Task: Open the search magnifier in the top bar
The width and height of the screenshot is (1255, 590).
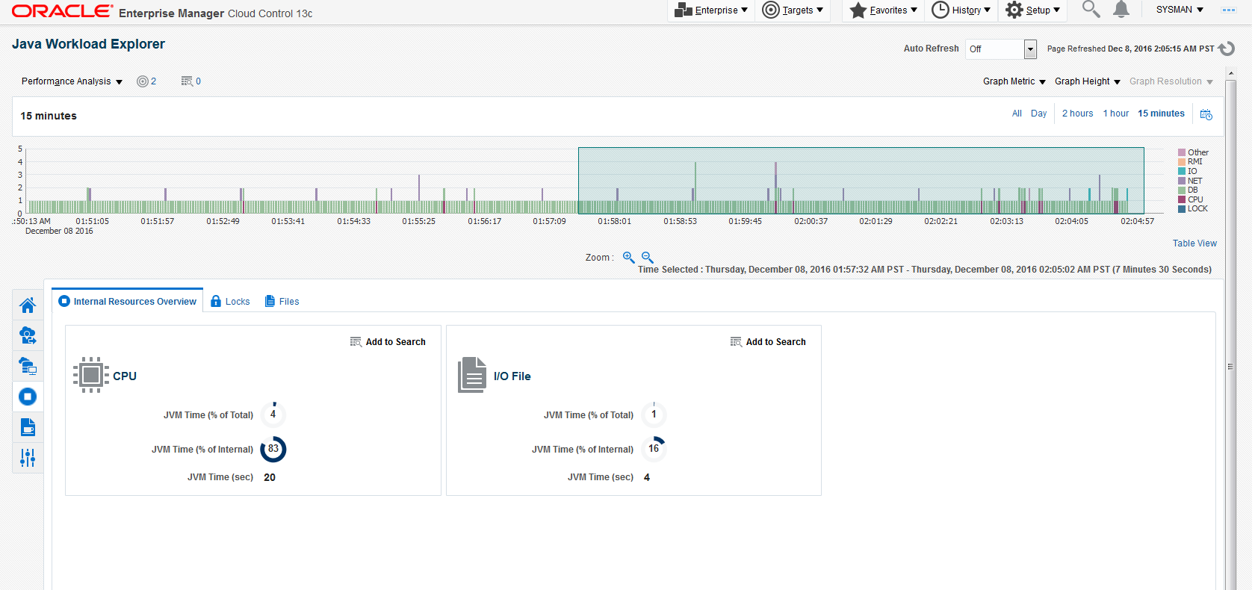Action: [1091, 9]
